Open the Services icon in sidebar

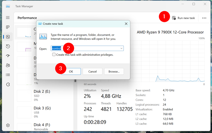point(8,85)
